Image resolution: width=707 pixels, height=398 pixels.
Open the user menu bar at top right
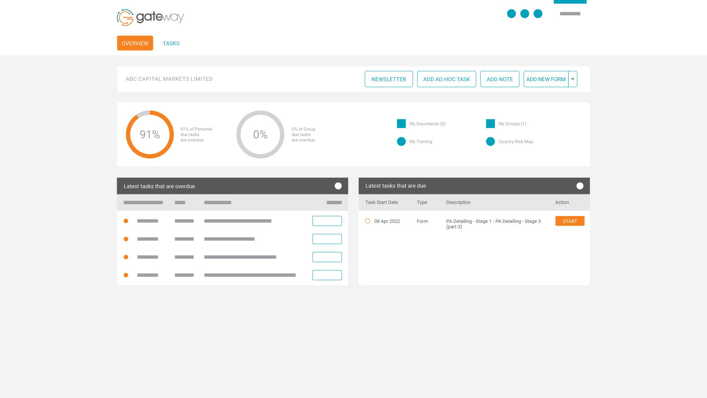[x=570, y=14]
